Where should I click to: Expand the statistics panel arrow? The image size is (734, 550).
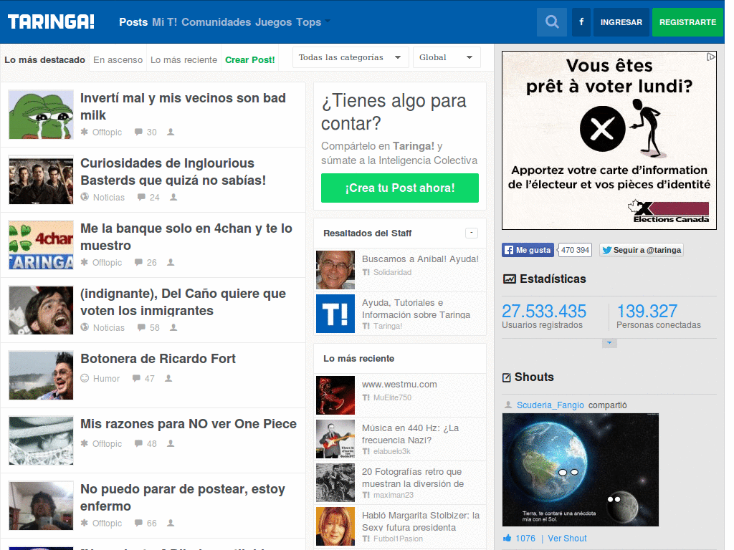(x=609, y=343)
